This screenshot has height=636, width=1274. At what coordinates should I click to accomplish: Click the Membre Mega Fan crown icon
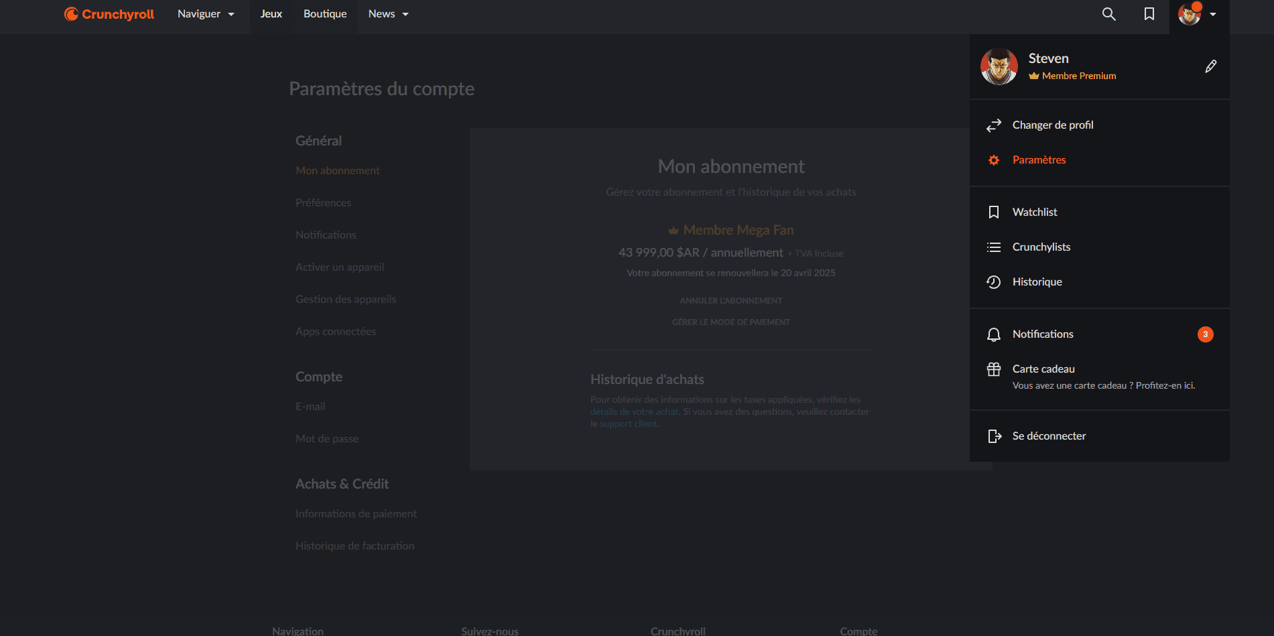click(674, 231)
